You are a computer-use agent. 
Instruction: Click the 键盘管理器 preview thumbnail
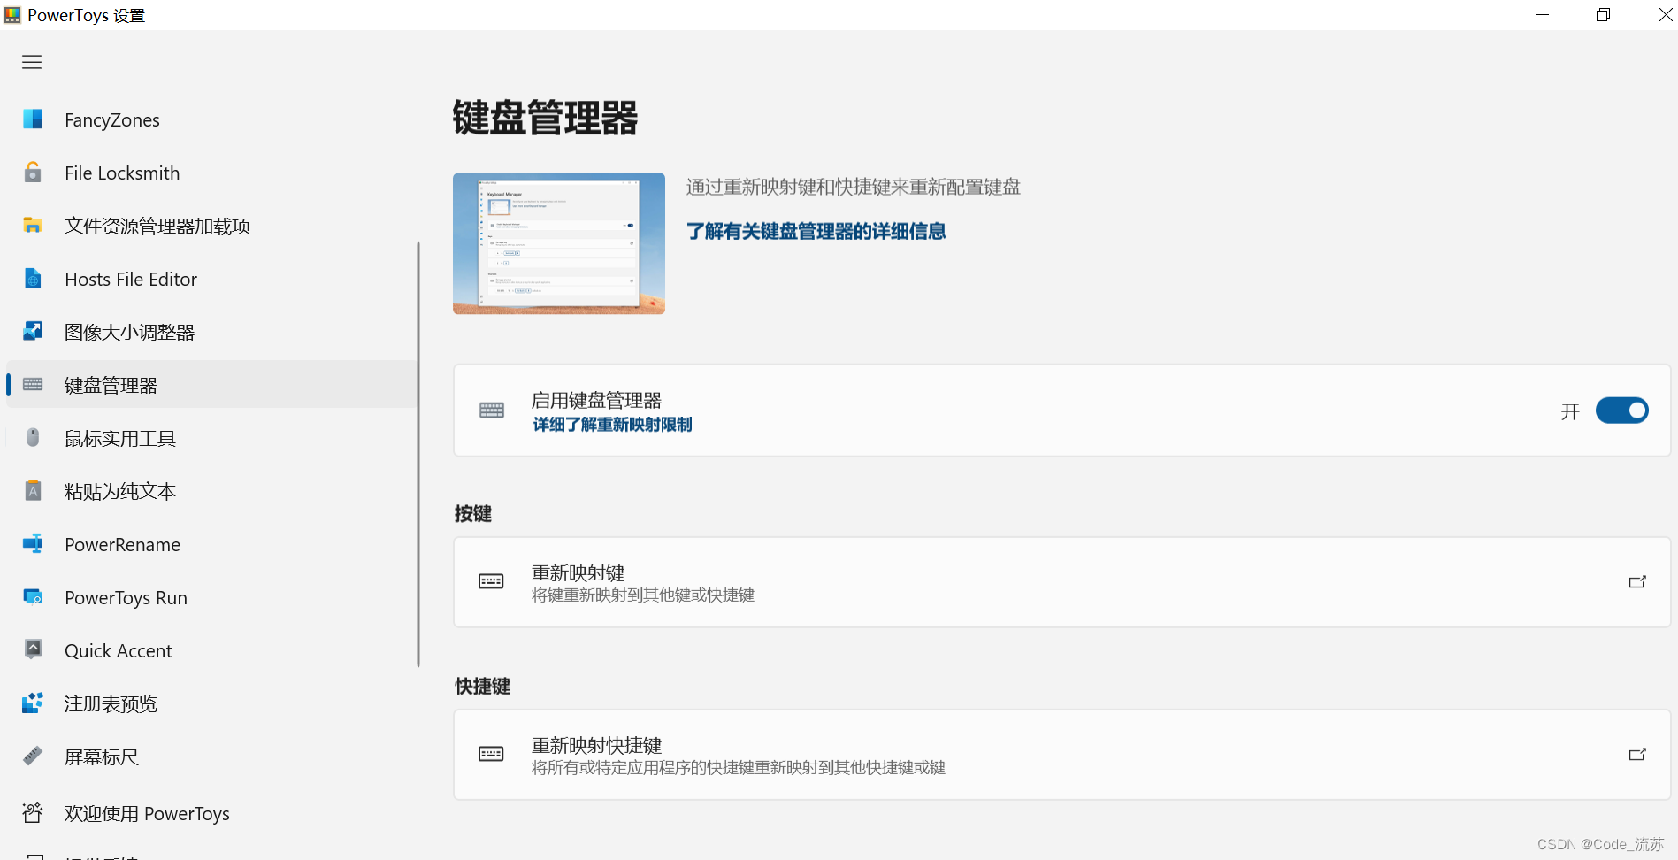click(x=559, y=243)
